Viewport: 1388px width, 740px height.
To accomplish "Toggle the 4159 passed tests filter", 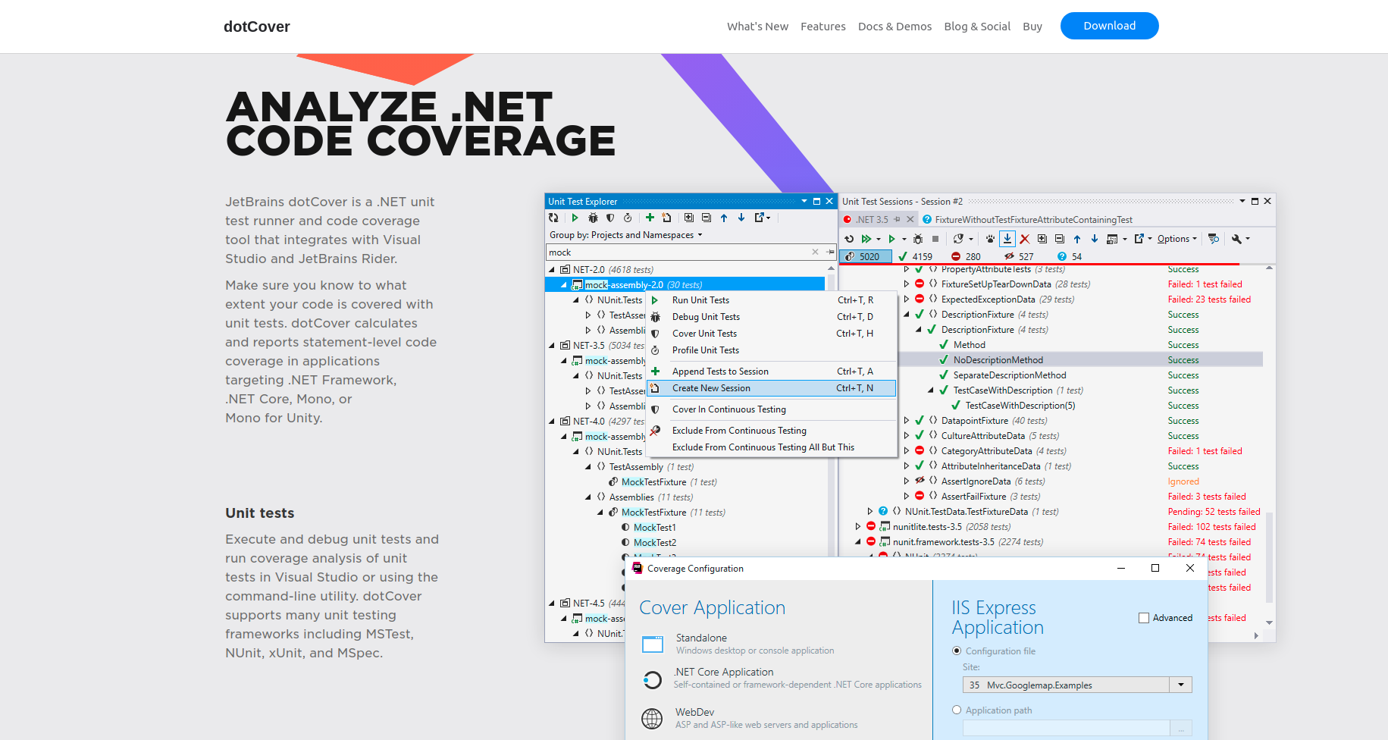I will pos(916,256).
